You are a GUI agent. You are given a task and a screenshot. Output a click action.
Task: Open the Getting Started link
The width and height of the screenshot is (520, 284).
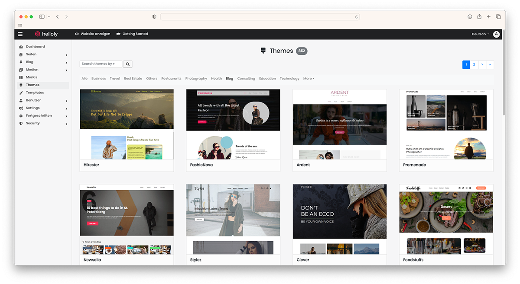(x=132, y=34)
